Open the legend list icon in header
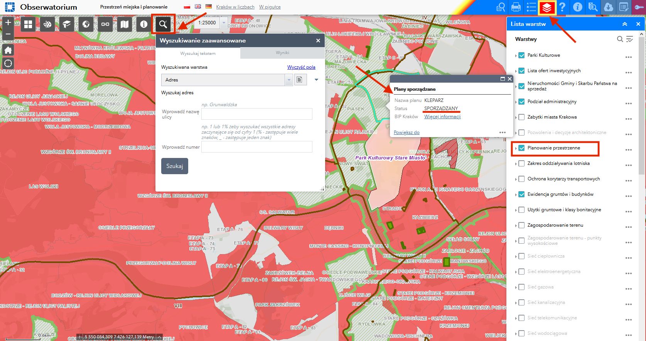Image resolution: width=646 pixels, height=341 pixels. coord(531,7)
